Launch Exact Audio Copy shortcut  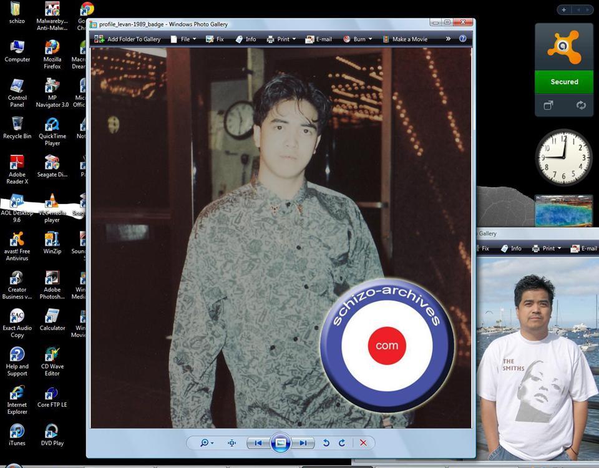click(17, 323)
